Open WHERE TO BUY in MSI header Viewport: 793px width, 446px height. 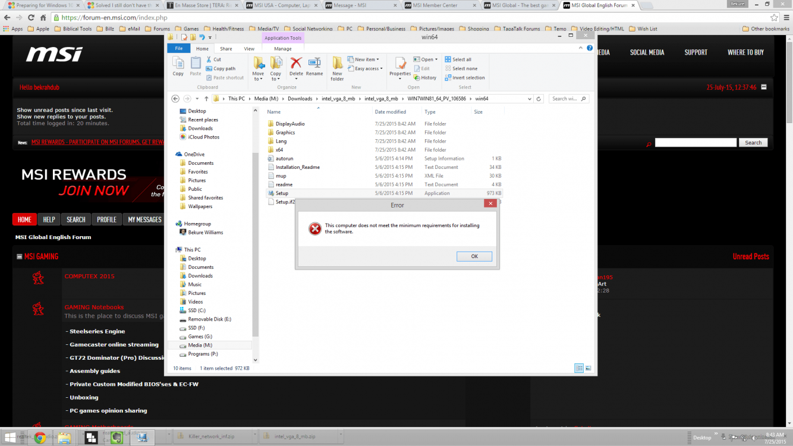[x=745, y=52]
